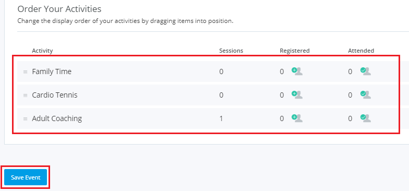This screenshot has width=409, height=191.
Task: Click the add registrant icon for Cardio Tennis
Action: coord(297,95)
